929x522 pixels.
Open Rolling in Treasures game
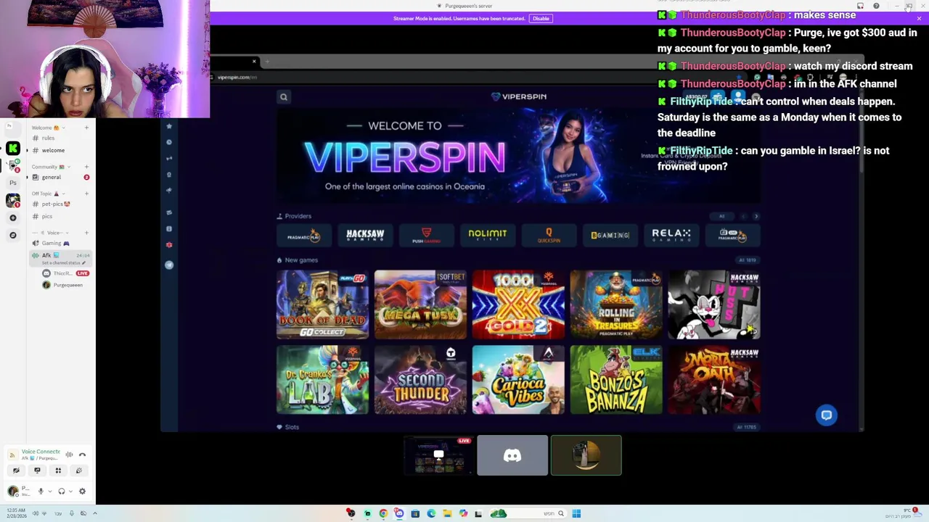(616, 304)
